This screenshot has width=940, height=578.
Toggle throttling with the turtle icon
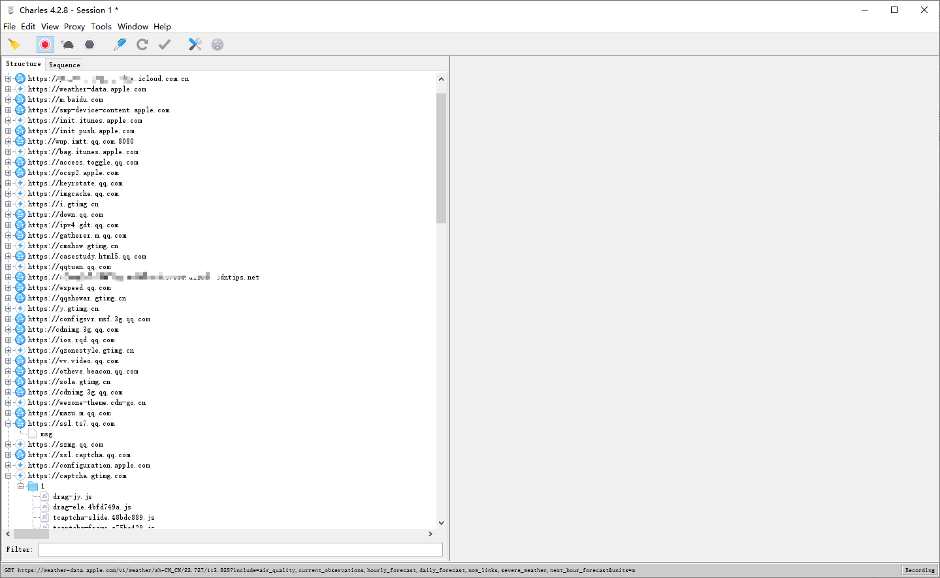[x=67, y=44]
